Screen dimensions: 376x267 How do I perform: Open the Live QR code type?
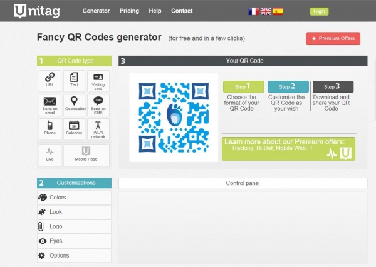50,155
